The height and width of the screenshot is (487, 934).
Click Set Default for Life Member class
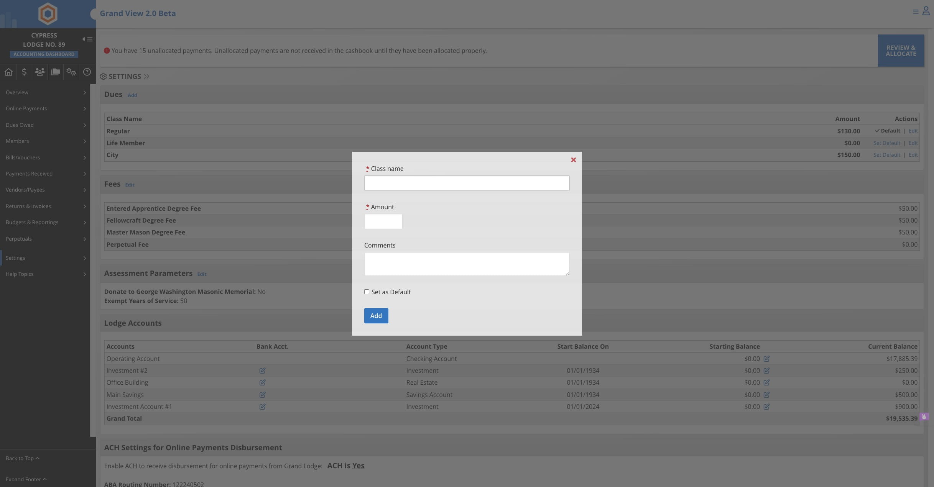(886, 143)
